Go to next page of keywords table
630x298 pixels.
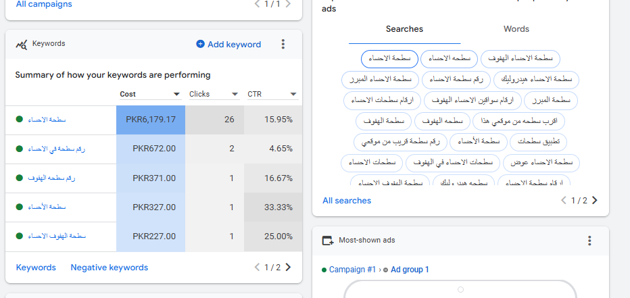[x=289, y=268]
